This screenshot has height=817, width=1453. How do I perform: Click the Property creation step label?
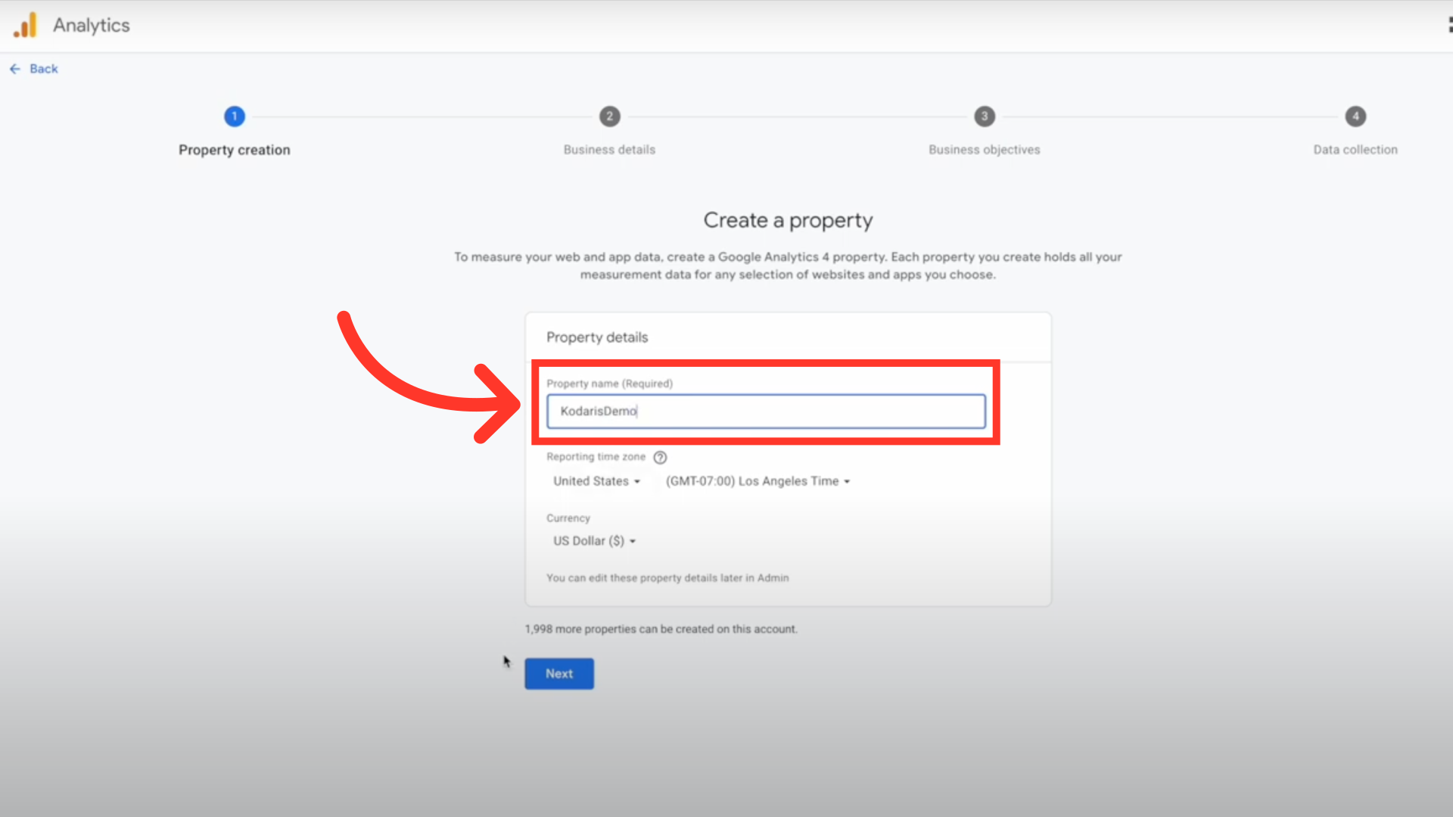click(235, 150)
